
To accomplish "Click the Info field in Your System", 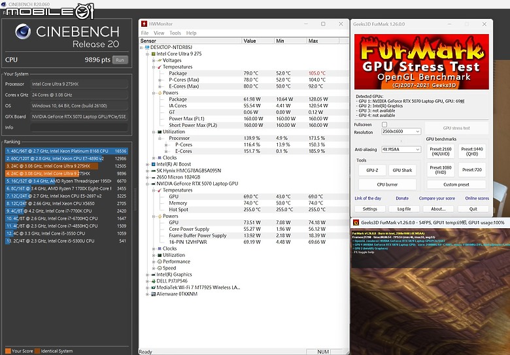I will tap(79, 127).
